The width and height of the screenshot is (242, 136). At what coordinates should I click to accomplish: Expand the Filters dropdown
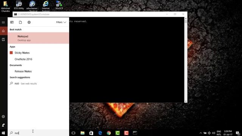pyautogui.click(x=61, y=22)
